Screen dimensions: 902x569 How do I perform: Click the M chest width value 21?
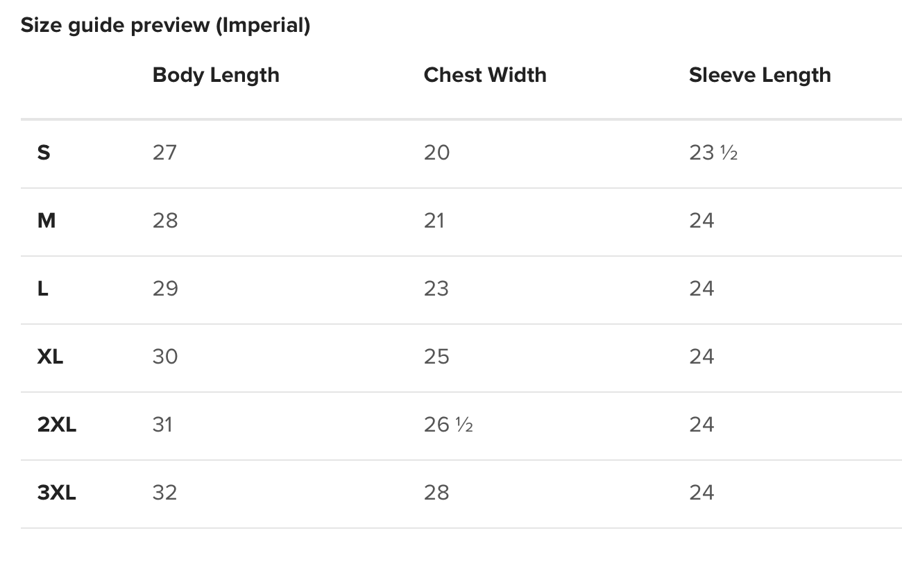434,221
